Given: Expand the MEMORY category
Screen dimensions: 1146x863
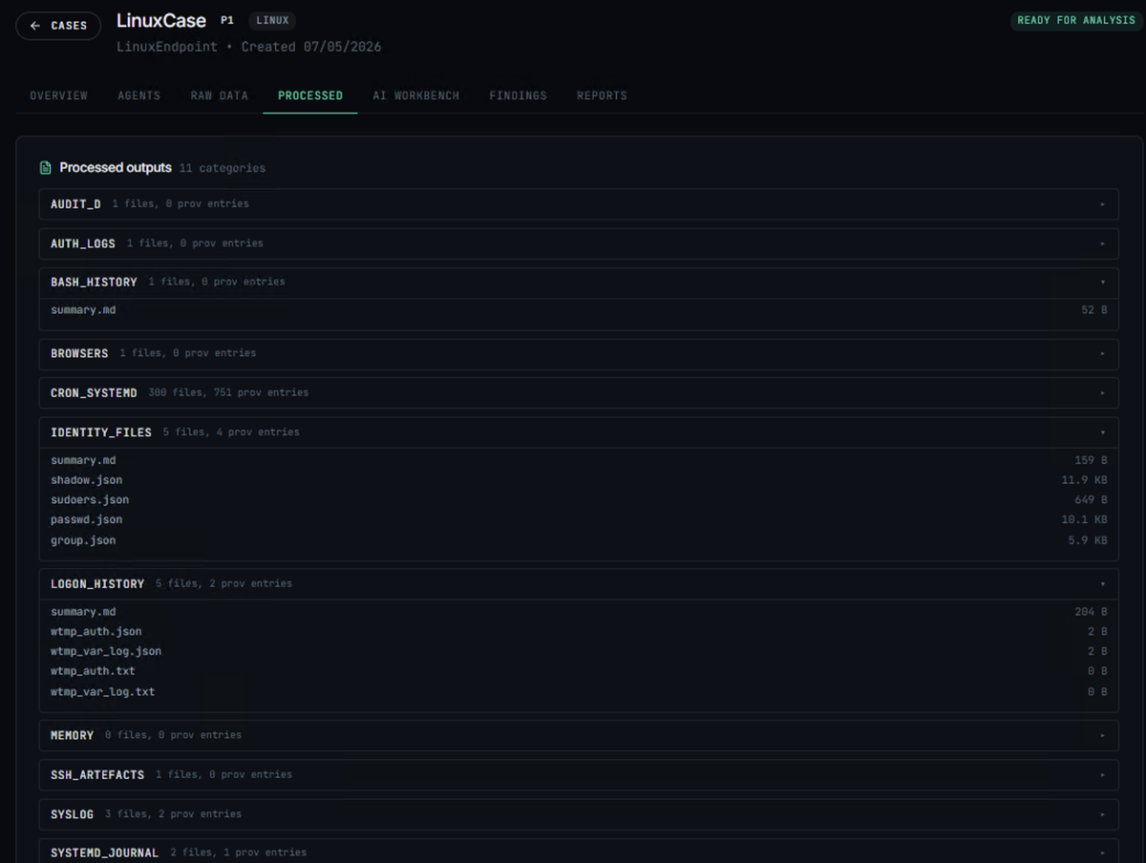Looking at the screenshot, I should [579, 735].
